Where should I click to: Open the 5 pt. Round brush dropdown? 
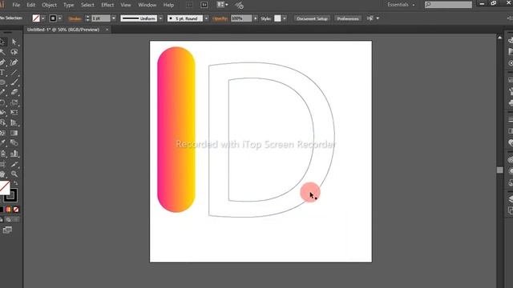206,18
